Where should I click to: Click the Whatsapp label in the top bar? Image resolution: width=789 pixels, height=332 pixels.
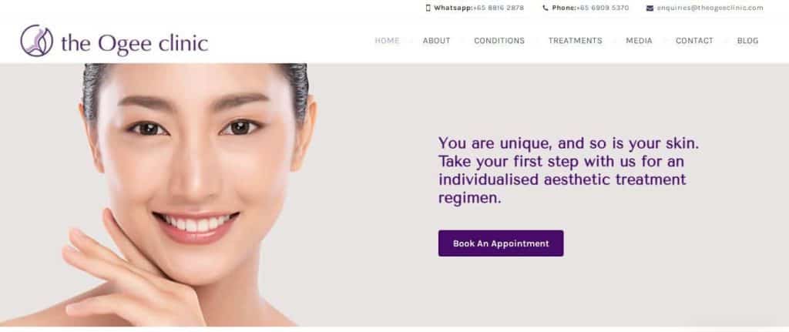(453, 8)
